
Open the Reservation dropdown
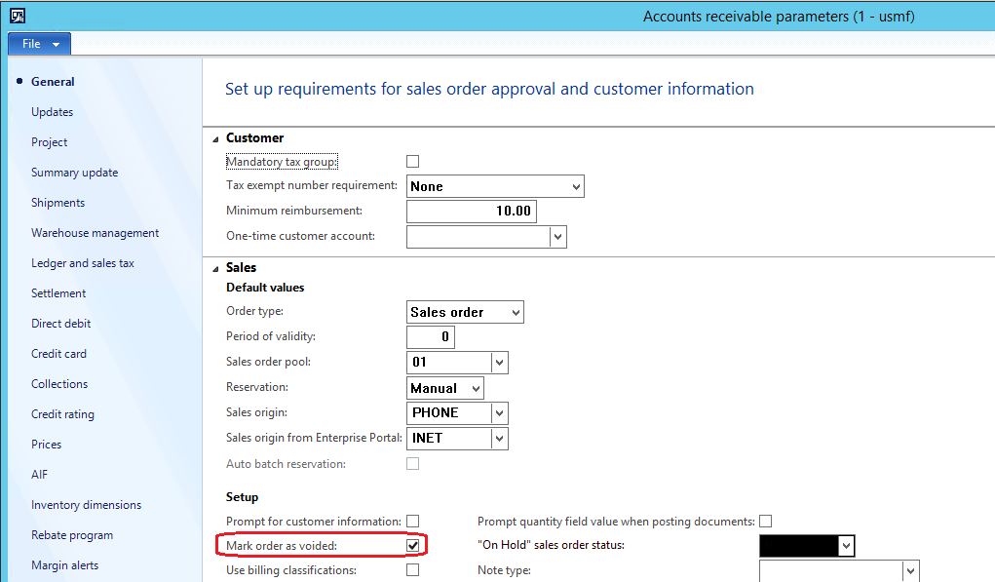[475, 387]
